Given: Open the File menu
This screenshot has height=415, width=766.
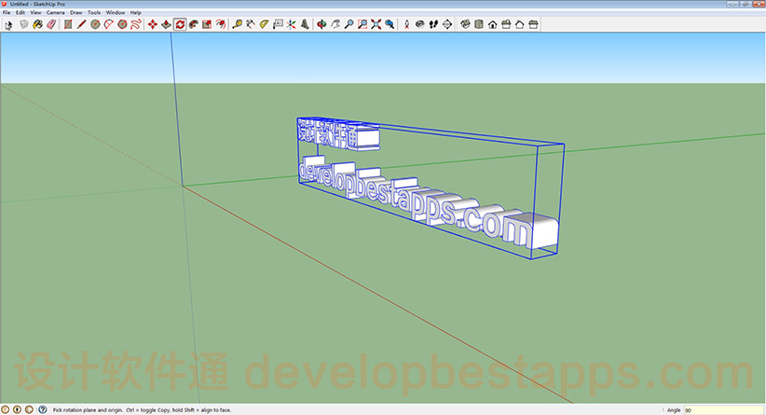Looking at the screenshot, I should click(7, 13).
